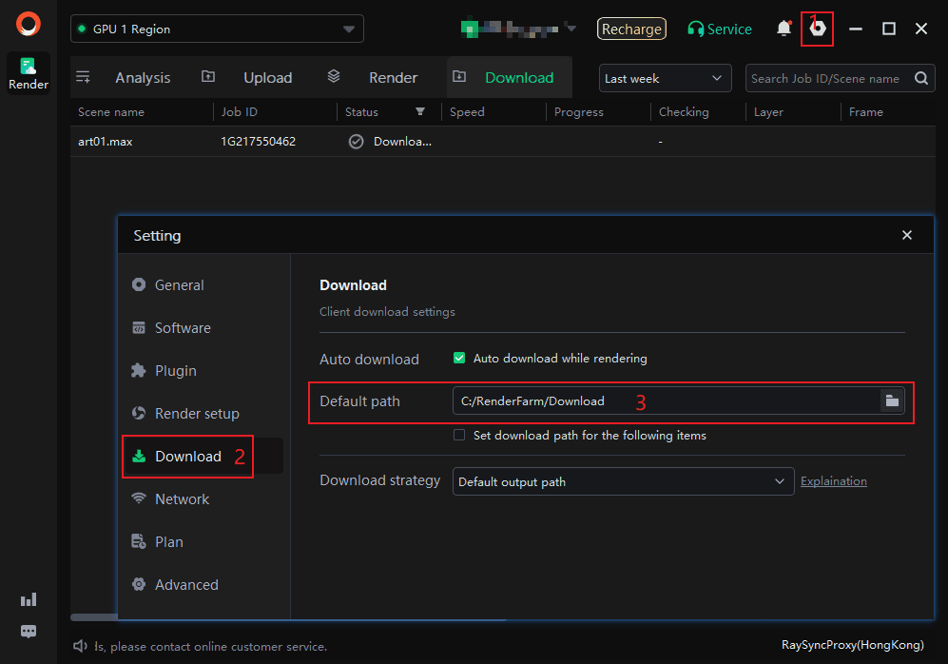Open settings via the top-right gear icon
The image size is (948, 664).
click(818, 29)
